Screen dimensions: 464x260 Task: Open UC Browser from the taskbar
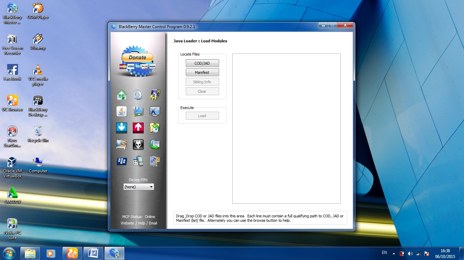(72, 253)
